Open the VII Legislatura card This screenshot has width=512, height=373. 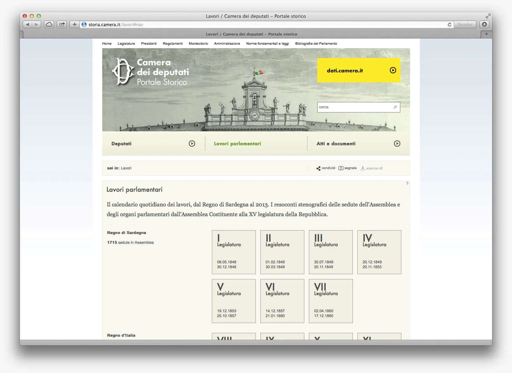pos(331,301)
